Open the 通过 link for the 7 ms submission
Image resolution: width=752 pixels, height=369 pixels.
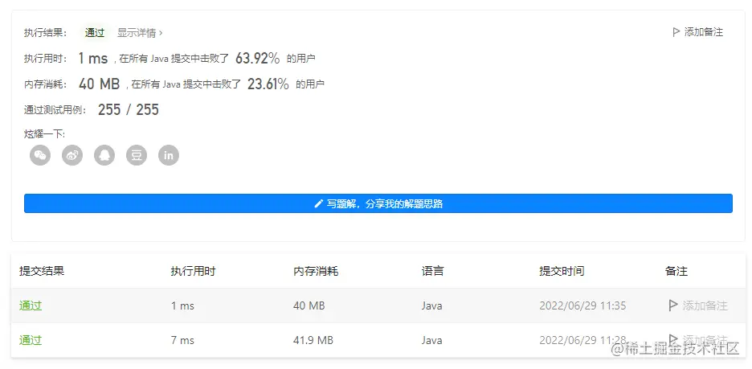[x=31, y=340]
